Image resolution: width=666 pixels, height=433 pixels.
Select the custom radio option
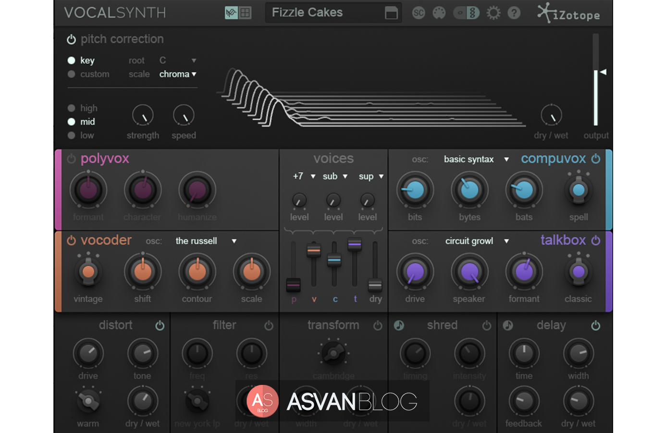click(x=71, y=74)
